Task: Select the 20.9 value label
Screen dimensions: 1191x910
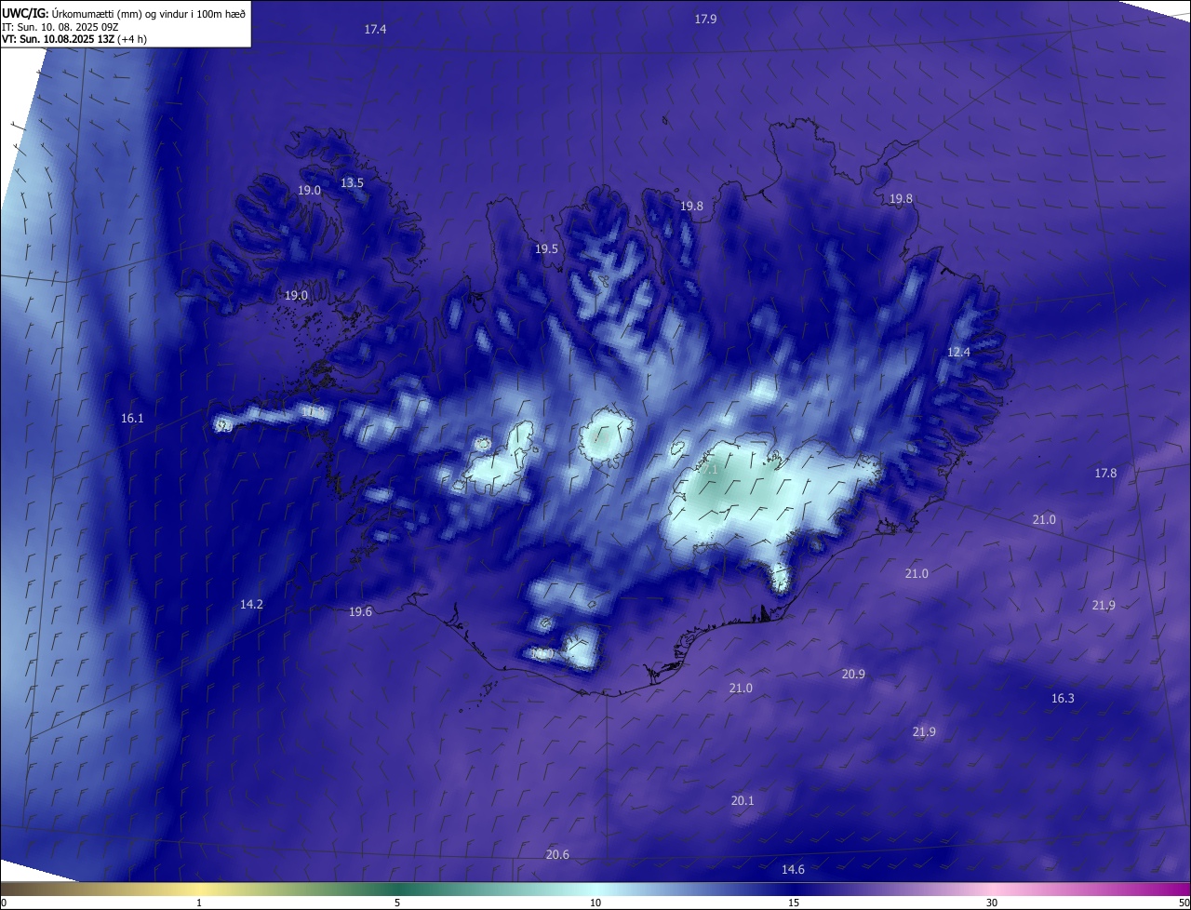Action: [853, 675]
